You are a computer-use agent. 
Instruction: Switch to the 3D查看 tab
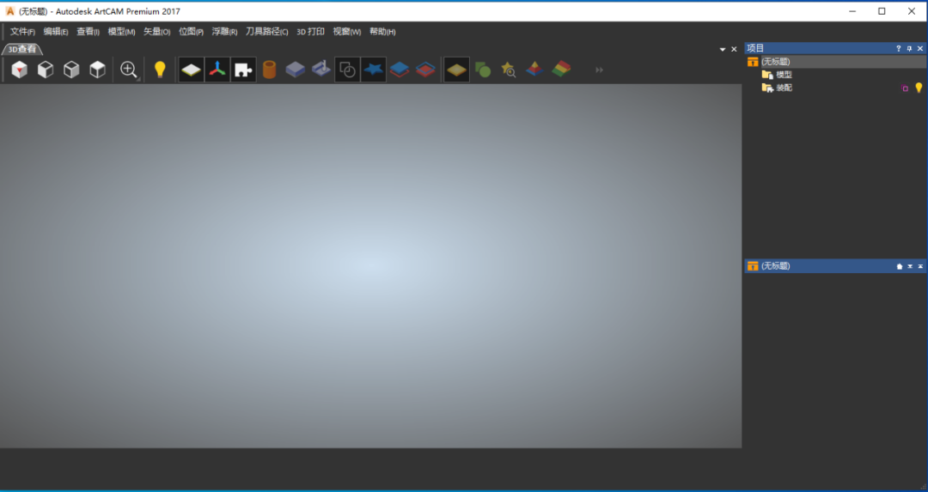21,49
